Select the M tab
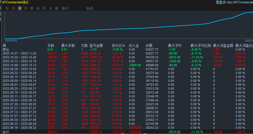This screenshot has height=134, width=253. (x=51, y=8)
